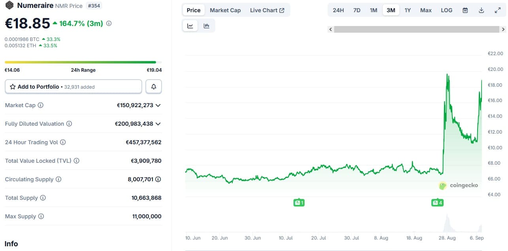Open the Fully Diluted Valuation info icon
Screen dimensions: 508x251
pos(69,124)
